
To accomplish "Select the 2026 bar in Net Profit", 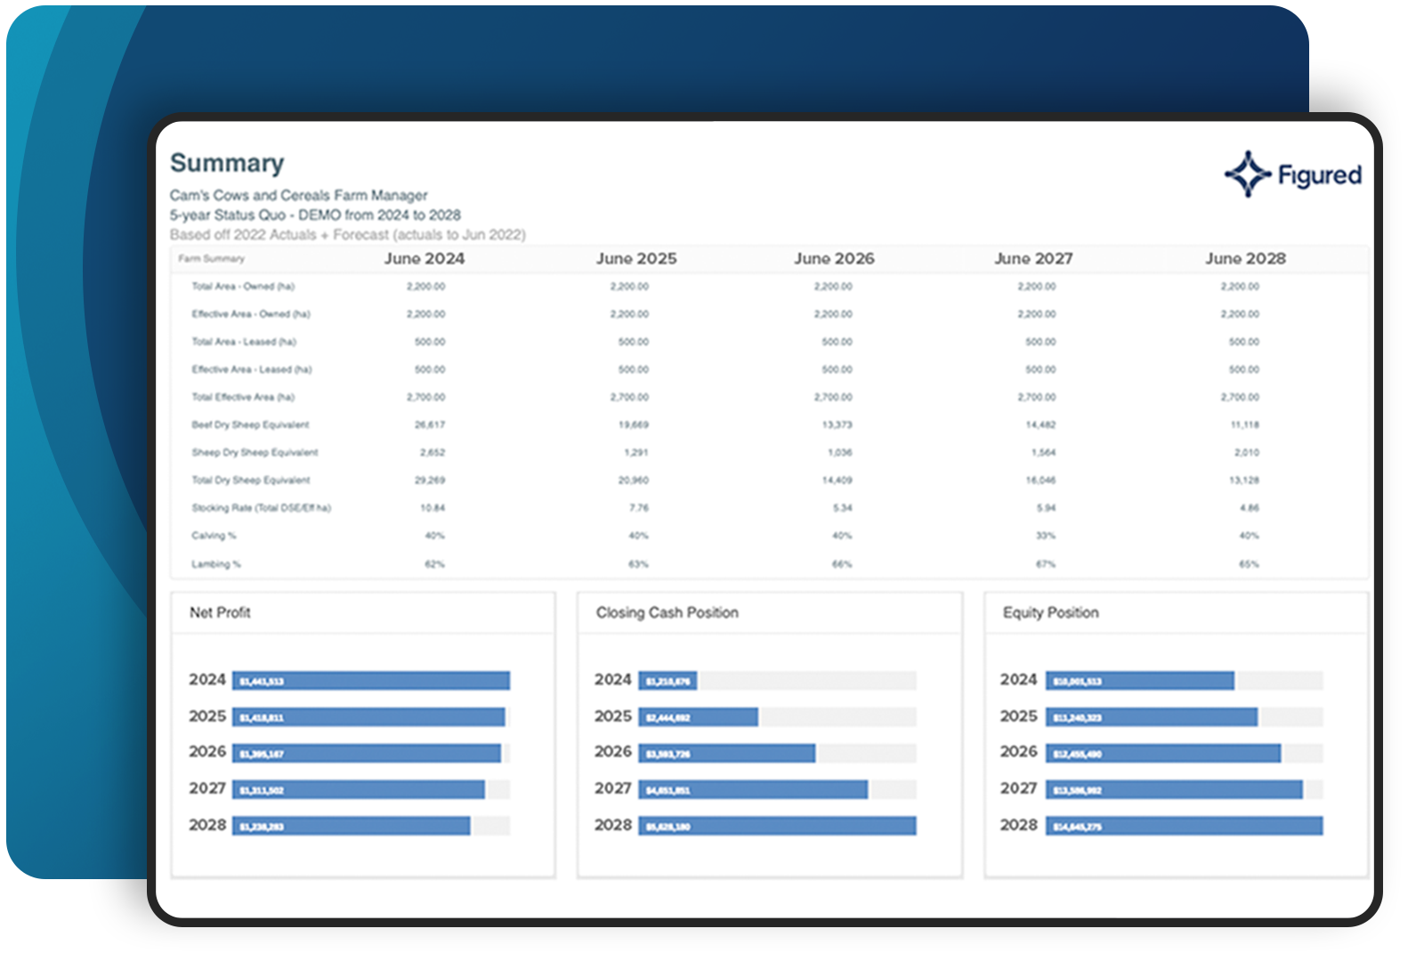I will 367,754.
